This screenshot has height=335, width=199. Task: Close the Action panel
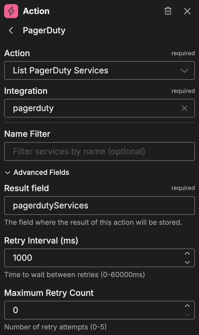[187, 11]
